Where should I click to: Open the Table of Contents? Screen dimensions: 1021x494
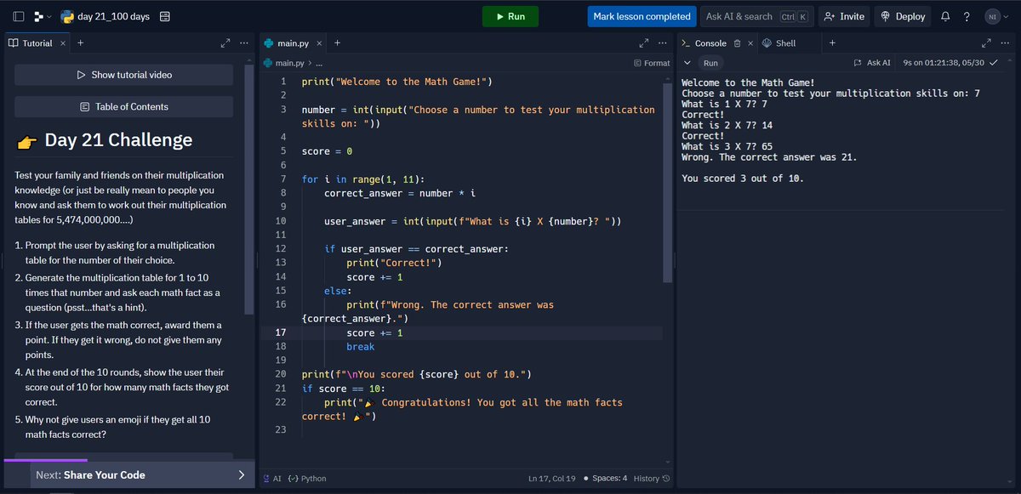[x=123, y=107]
